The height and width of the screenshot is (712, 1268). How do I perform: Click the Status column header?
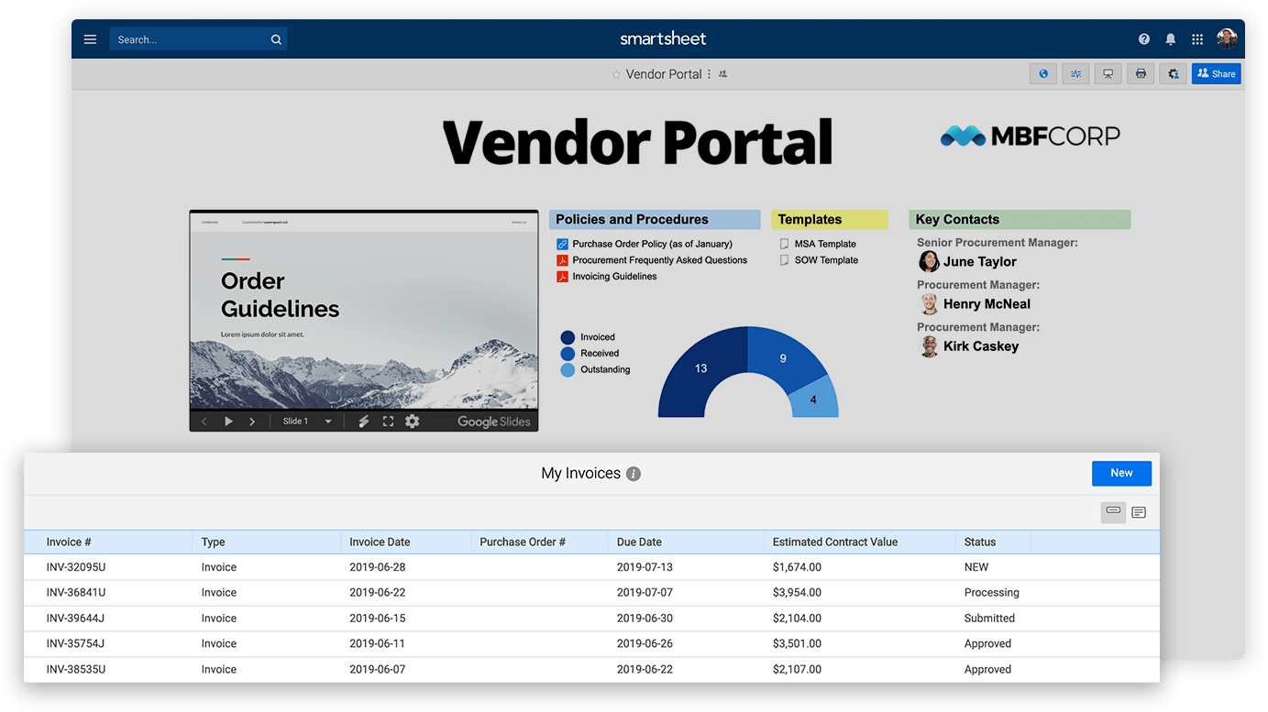[x=980, y=542]
